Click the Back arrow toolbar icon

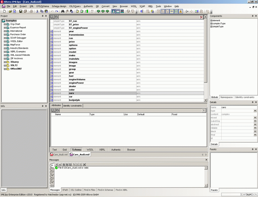[187, 11]
